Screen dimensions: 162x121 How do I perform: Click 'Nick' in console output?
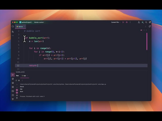22,92
